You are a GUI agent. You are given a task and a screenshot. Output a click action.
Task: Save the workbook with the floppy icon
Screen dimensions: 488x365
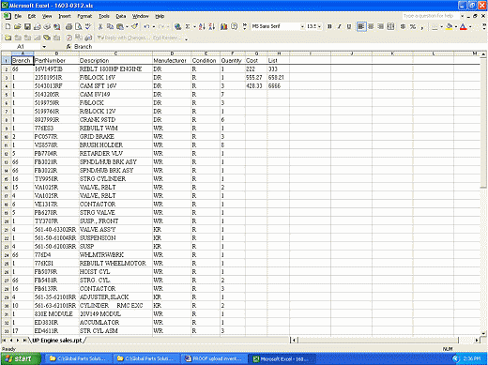[x=27, y=27]
